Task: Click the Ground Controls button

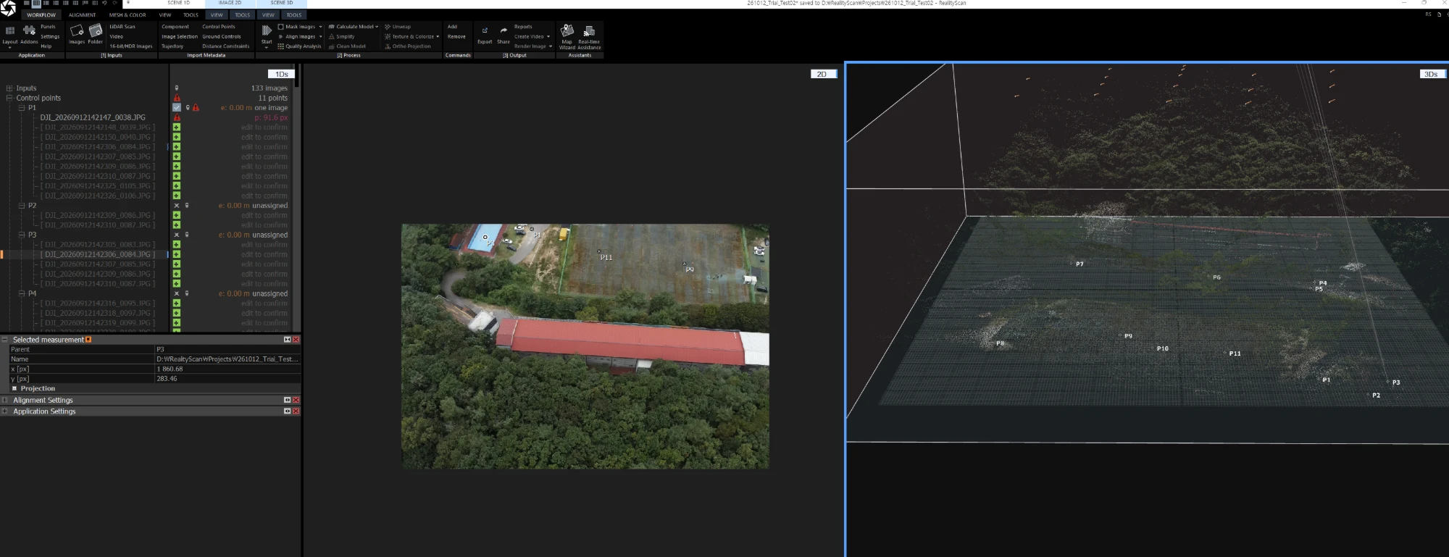Action: [221, 36]
